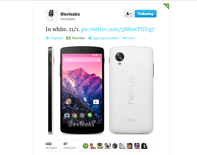This screenshot has height=155, width=197.
Task: Open the user actions dropdown button
Action: tap(129, 14)
